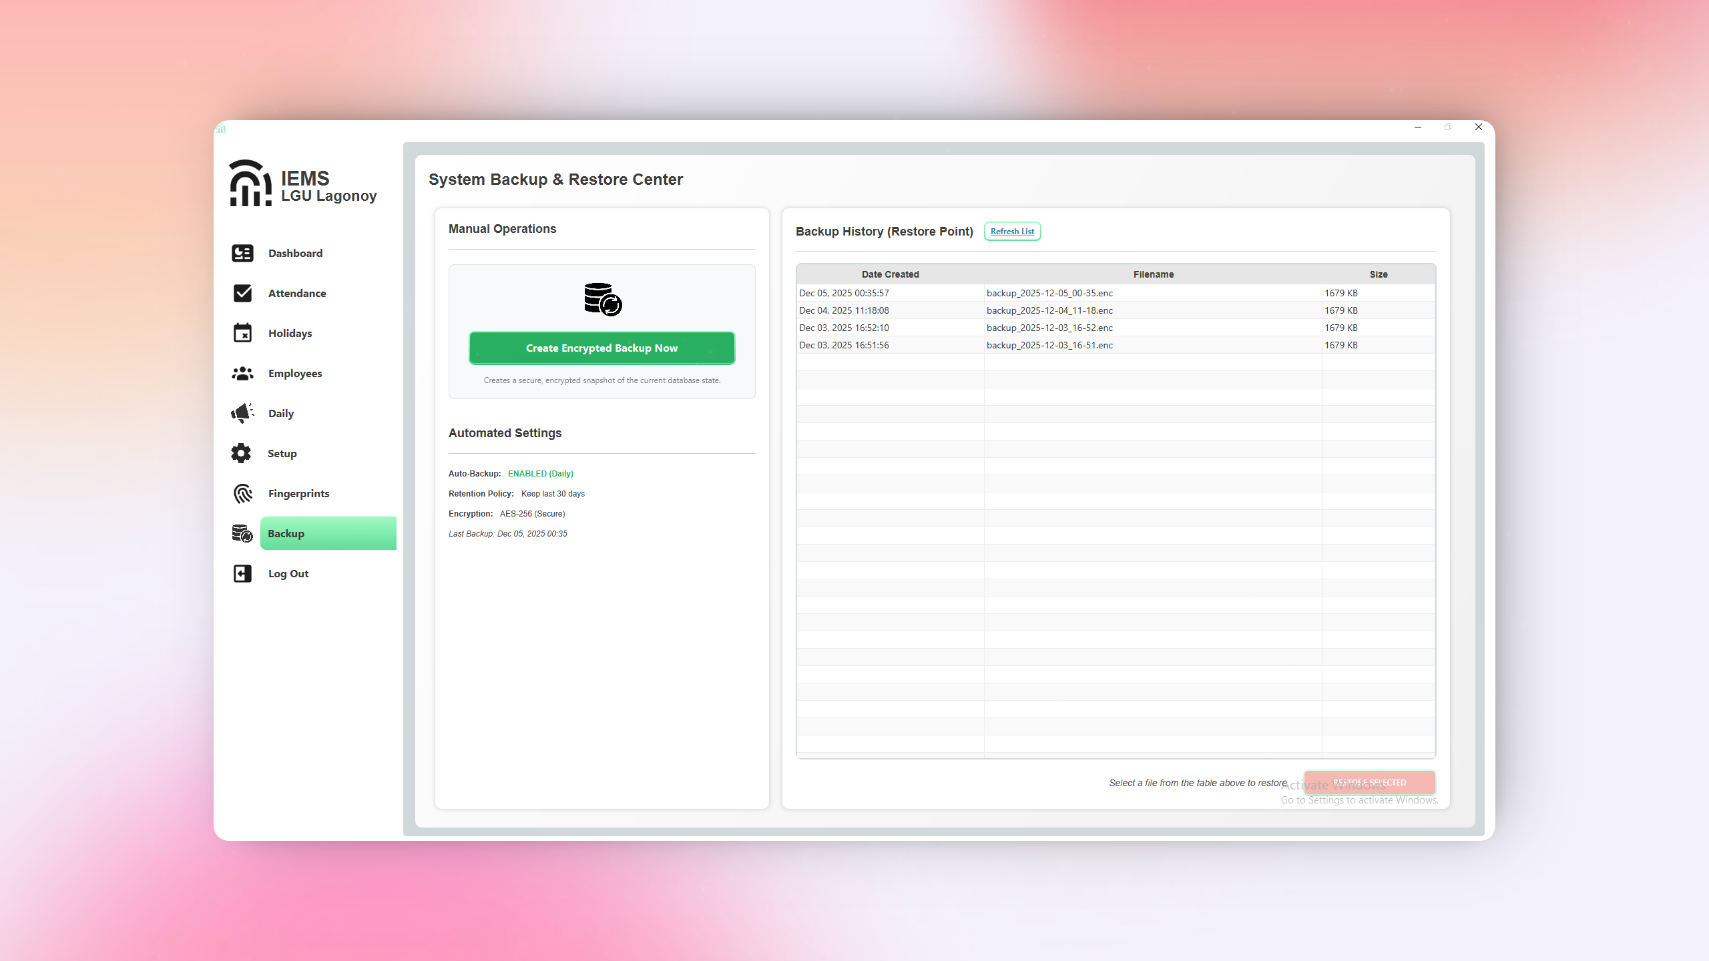1709x961 pixels.
Task: Select the highlighted Backup menu item
Action: coord(328,533)
